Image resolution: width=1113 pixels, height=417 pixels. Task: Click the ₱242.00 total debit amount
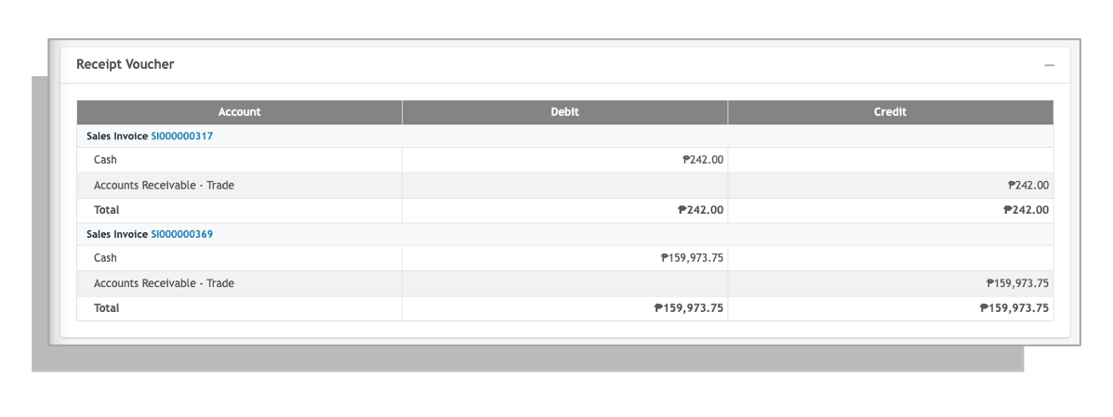[700, 210]
